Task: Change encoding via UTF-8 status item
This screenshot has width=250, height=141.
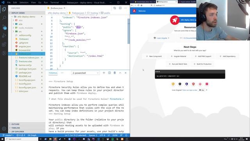Action: pos(102,135)
